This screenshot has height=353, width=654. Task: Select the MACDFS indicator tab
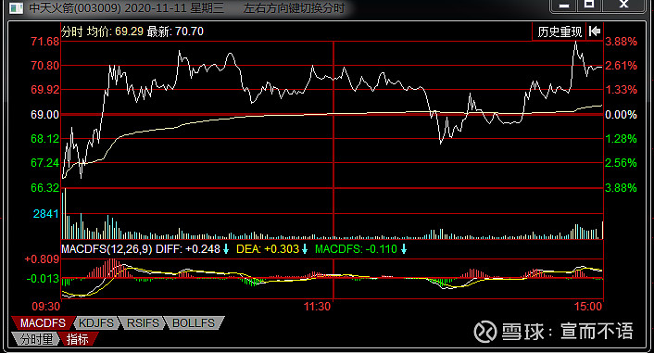point(43,323)
